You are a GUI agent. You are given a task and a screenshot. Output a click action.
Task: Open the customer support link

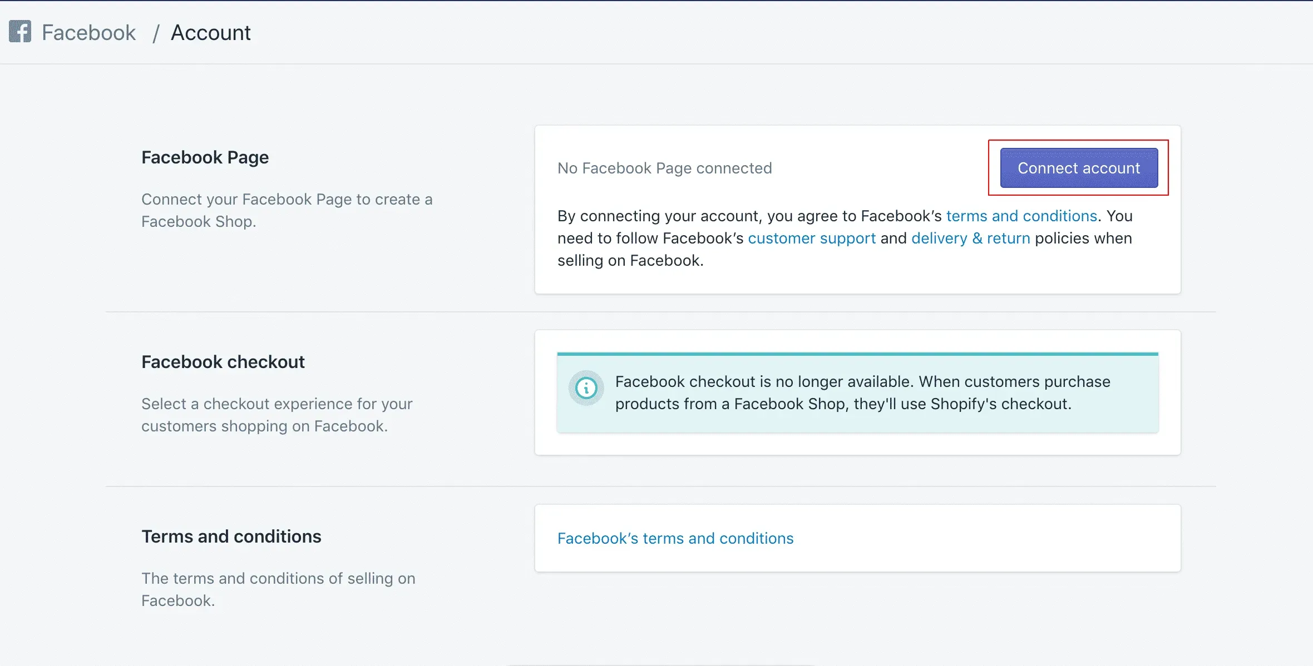coord(812,238)
